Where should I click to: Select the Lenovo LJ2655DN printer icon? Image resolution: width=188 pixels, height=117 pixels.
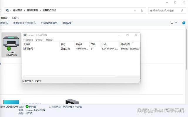[11, 45]
